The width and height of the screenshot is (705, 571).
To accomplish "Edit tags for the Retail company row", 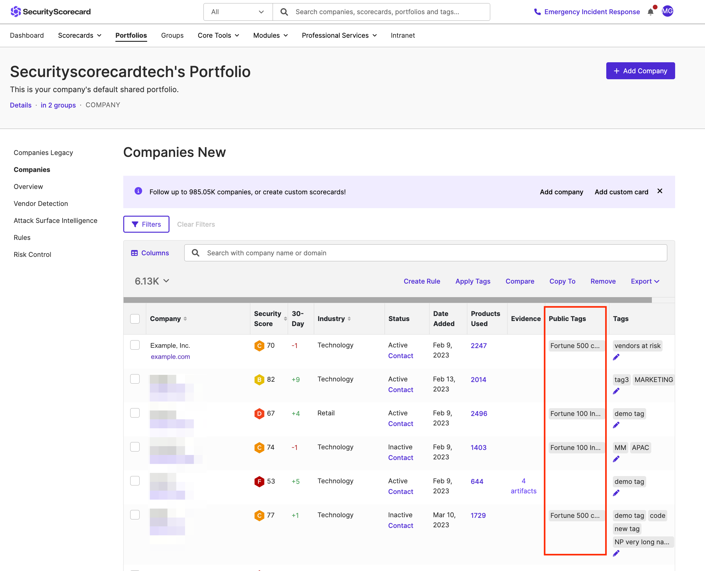I will click(x=616, y=425).
